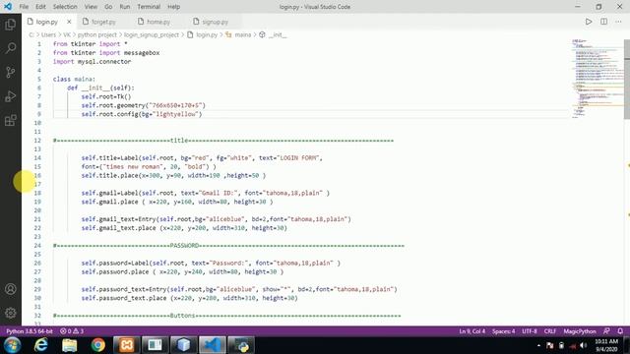630x354 pixels.
Task: Open the Search view in activity bar
Action: 11,48
